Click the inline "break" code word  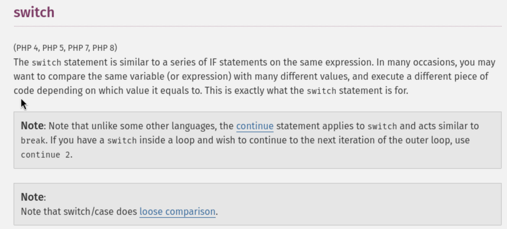pos(32,140)
